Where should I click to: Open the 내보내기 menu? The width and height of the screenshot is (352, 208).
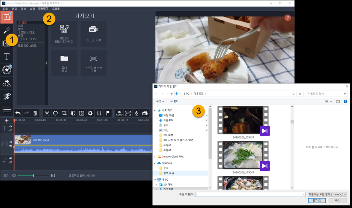click(43, 8)
